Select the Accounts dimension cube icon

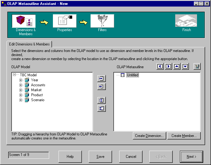tap(27, 85)
